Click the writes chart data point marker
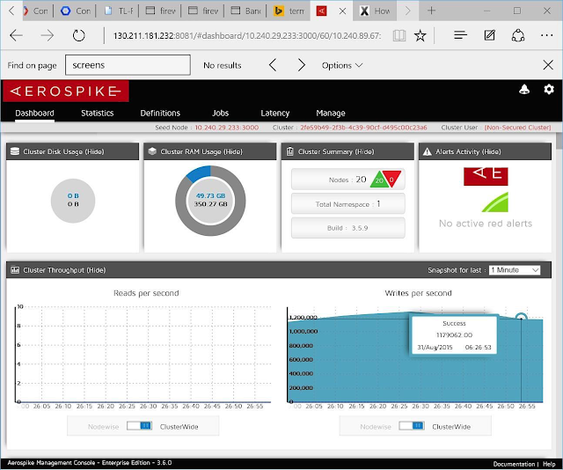The image size is (563, 470). pyautogui.click(x=521, y=317)
